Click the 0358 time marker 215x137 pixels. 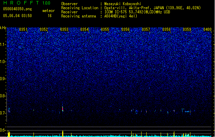coord(166,29)
